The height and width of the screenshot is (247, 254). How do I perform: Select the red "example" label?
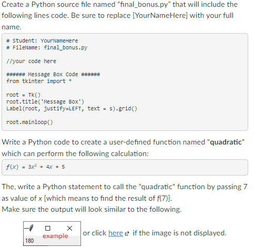[55, 236]
